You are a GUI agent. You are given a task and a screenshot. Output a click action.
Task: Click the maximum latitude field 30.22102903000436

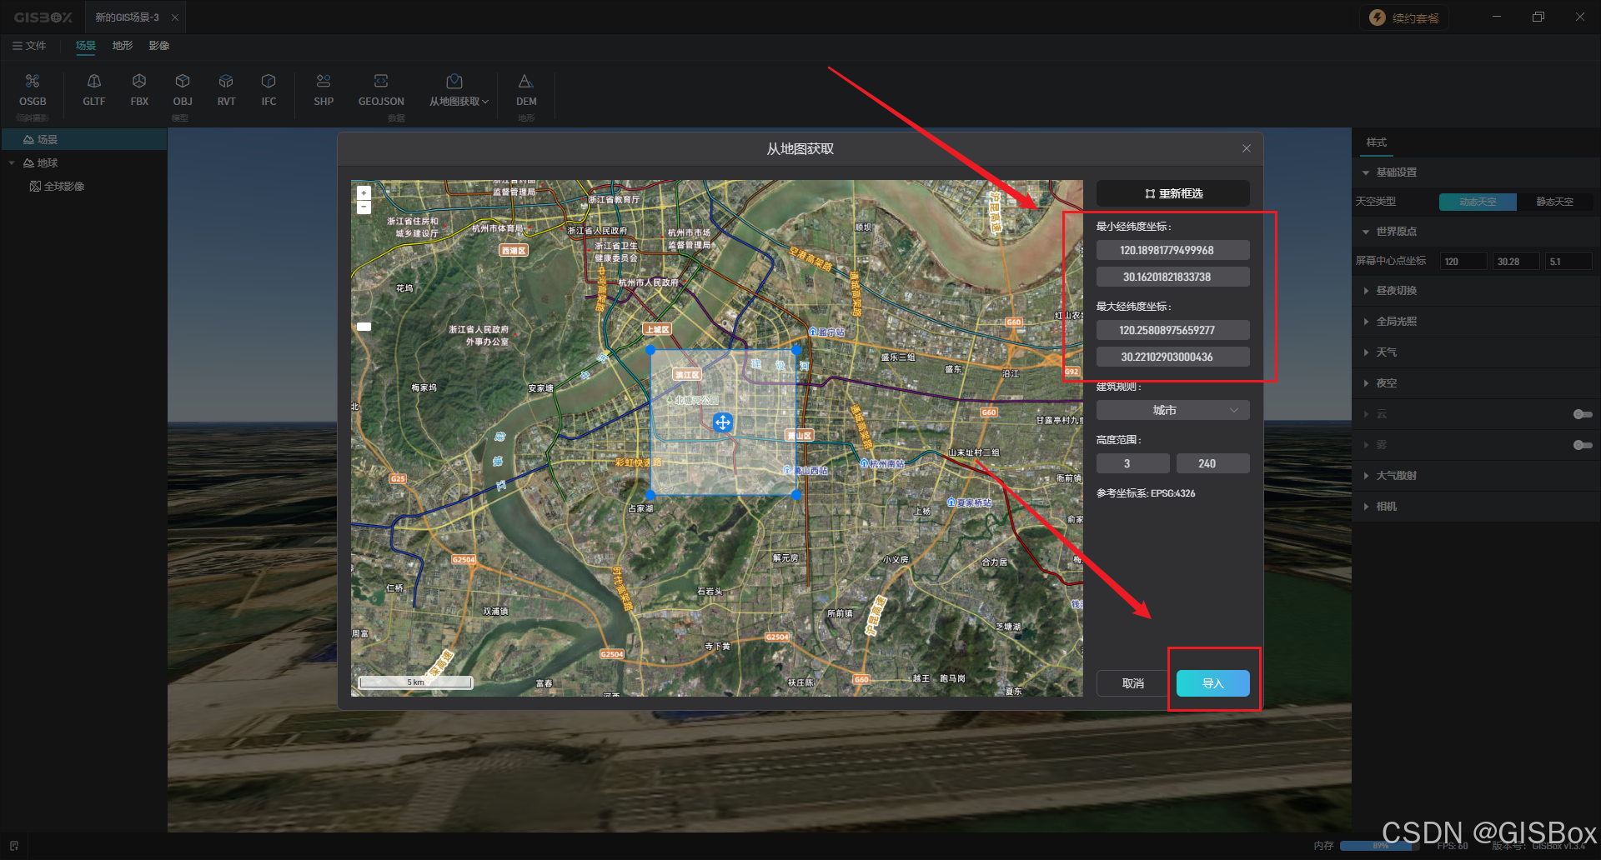coord(1173,357)
